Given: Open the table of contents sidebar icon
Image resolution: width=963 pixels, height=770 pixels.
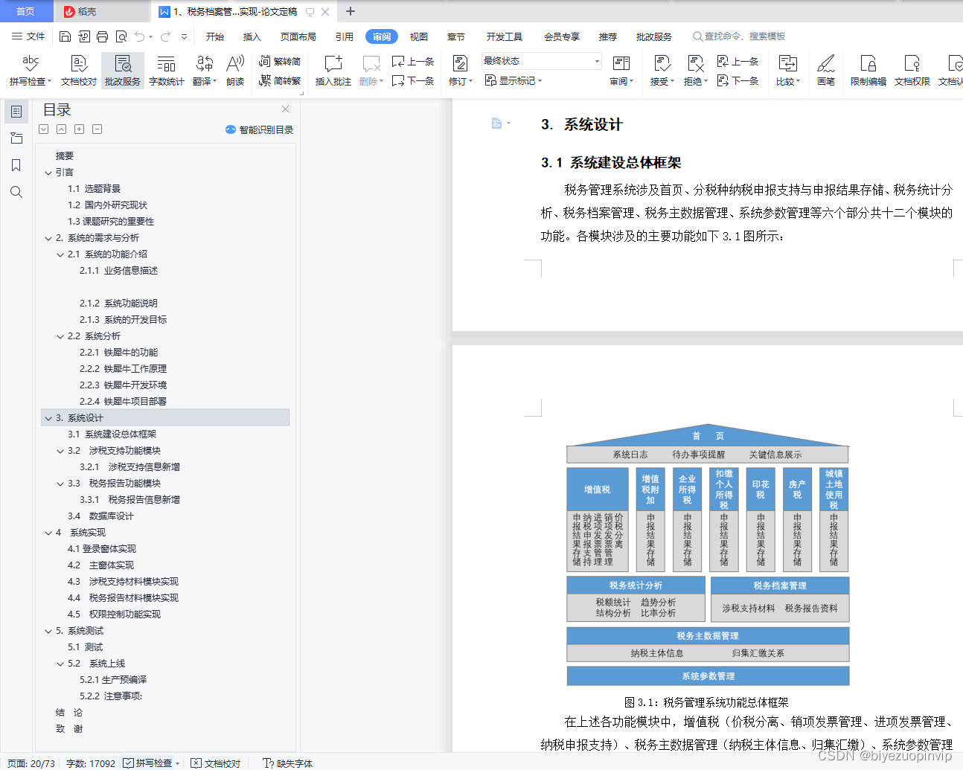Looking at the screenshot, I should [16, 112].
